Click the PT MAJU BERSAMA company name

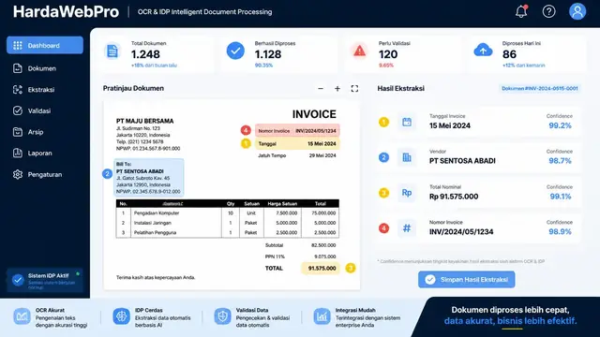[144, 121]
